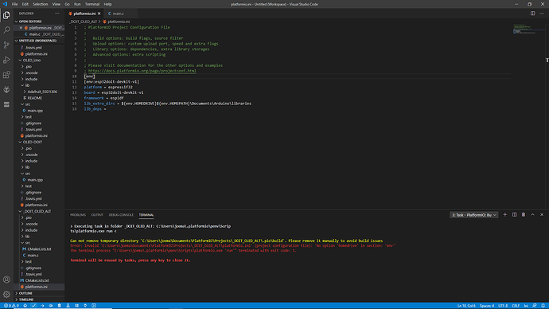Open the Selection menu
The width and height of the screenshot is (549, 309).
pos(41,4)
